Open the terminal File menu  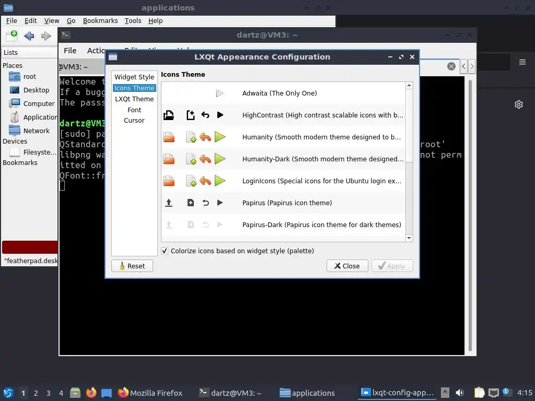pos(70,51)
